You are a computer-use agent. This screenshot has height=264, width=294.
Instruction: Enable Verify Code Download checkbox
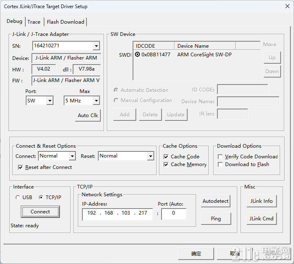click(x=220, y=157)
